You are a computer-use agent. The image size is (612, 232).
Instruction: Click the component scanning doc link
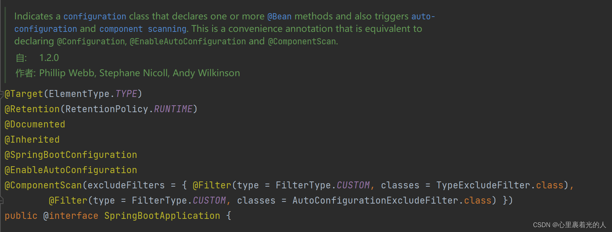(143, 29)
